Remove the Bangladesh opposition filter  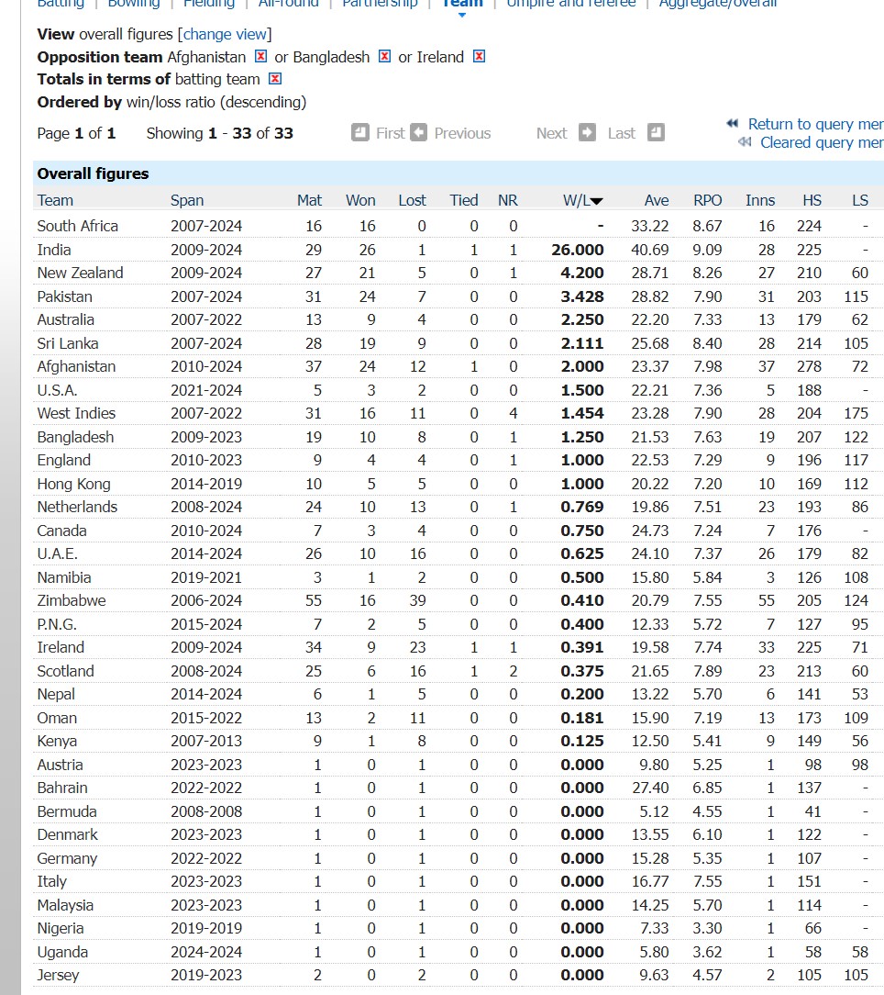[384, 57]
